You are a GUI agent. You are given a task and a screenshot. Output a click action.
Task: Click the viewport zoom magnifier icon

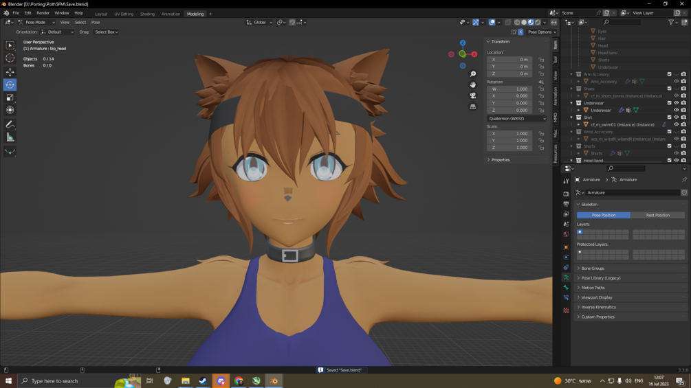[x=473, y=74]
